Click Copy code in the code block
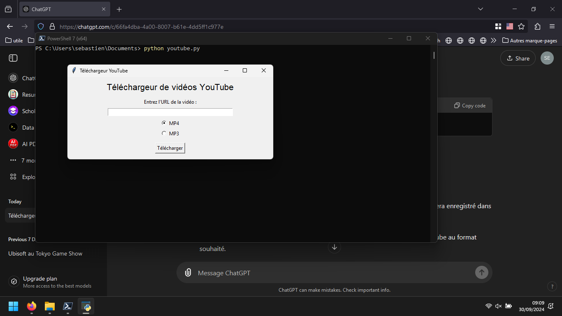The height and width of the screenshot is (316, 562). 469,106
